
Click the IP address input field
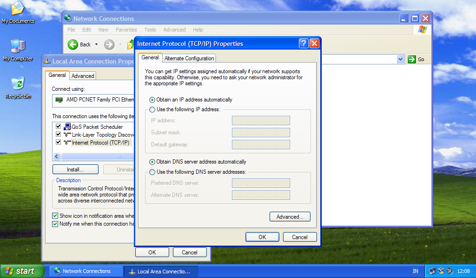[x=261, y=120]
